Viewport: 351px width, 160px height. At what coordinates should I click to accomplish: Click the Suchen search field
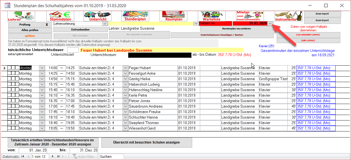(x=111, y=156)
